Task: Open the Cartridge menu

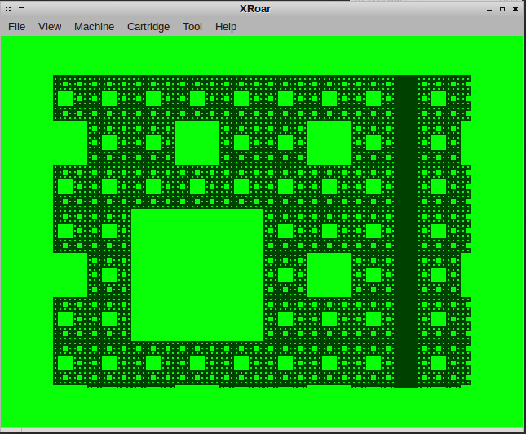Action: click(x=148, y=26)
